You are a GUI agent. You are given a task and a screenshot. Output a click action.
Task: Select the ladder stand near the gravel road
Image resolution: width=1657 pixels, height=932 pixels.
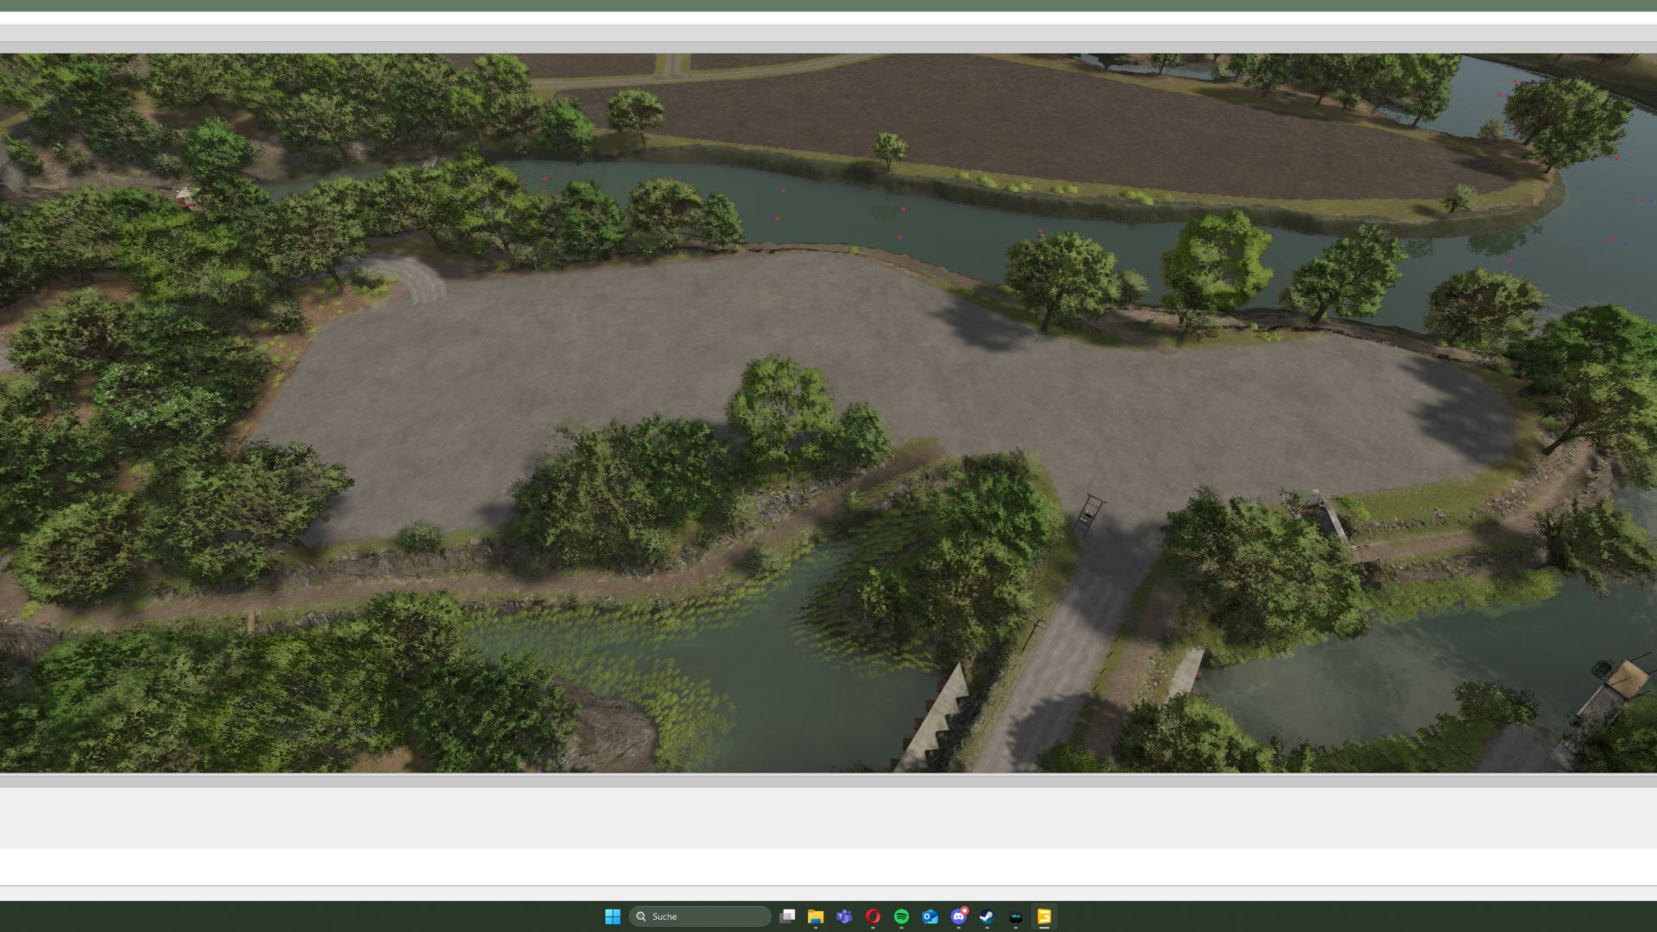pos(1089,514)
